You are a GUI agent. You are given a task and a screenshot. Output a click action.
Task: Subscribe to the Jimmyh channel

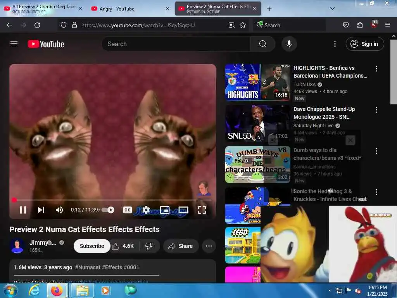click(x=92, y=246)
